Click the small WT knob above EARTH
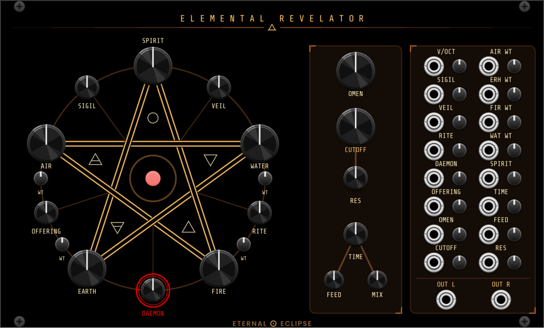Screen dimensions: 544x328 62,244
